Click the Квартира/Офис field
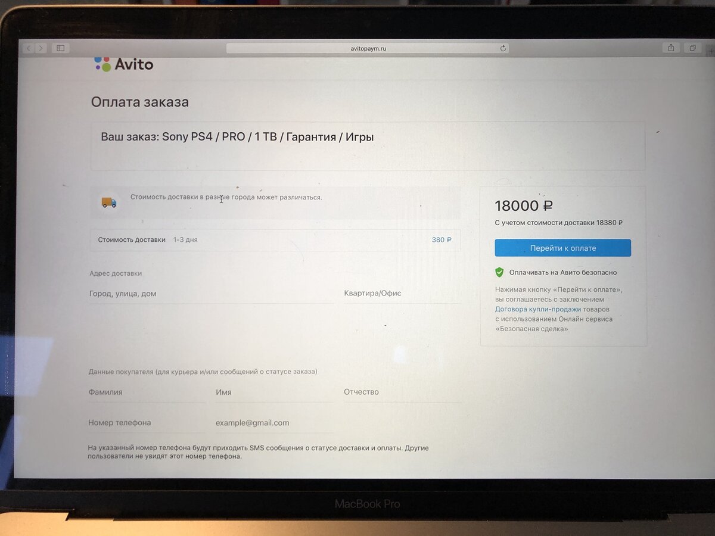The height and width of the screenshot is (536, 715). click(x=402, y=293)
